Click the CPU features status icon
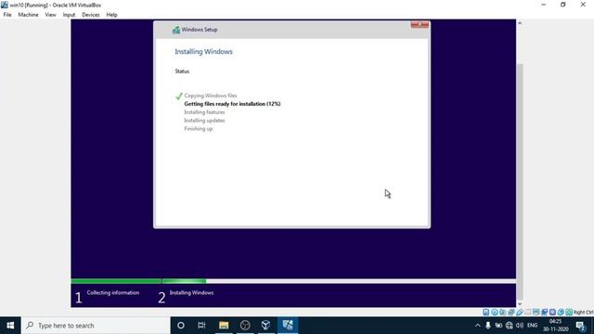This screenshot has width=594, height=334. click(552, 312)
